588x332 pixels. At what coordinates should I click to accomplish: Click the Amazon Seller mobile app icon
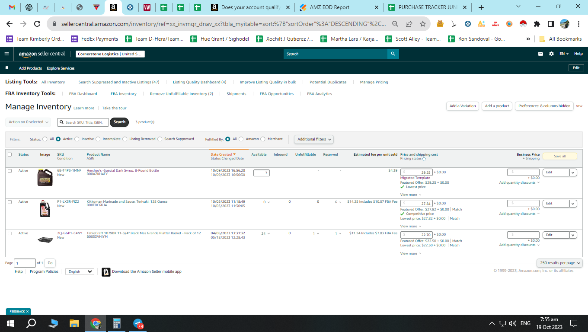pyautogui.click(x=106, y=272)
